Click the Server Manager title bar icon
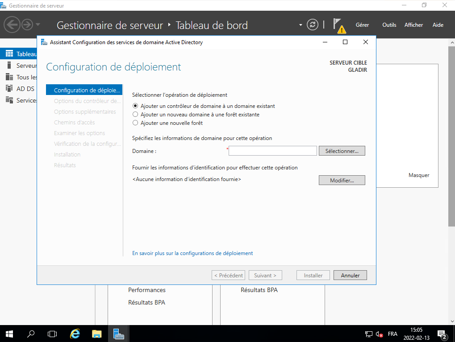455x342 pixels. (x=3, y=5)
